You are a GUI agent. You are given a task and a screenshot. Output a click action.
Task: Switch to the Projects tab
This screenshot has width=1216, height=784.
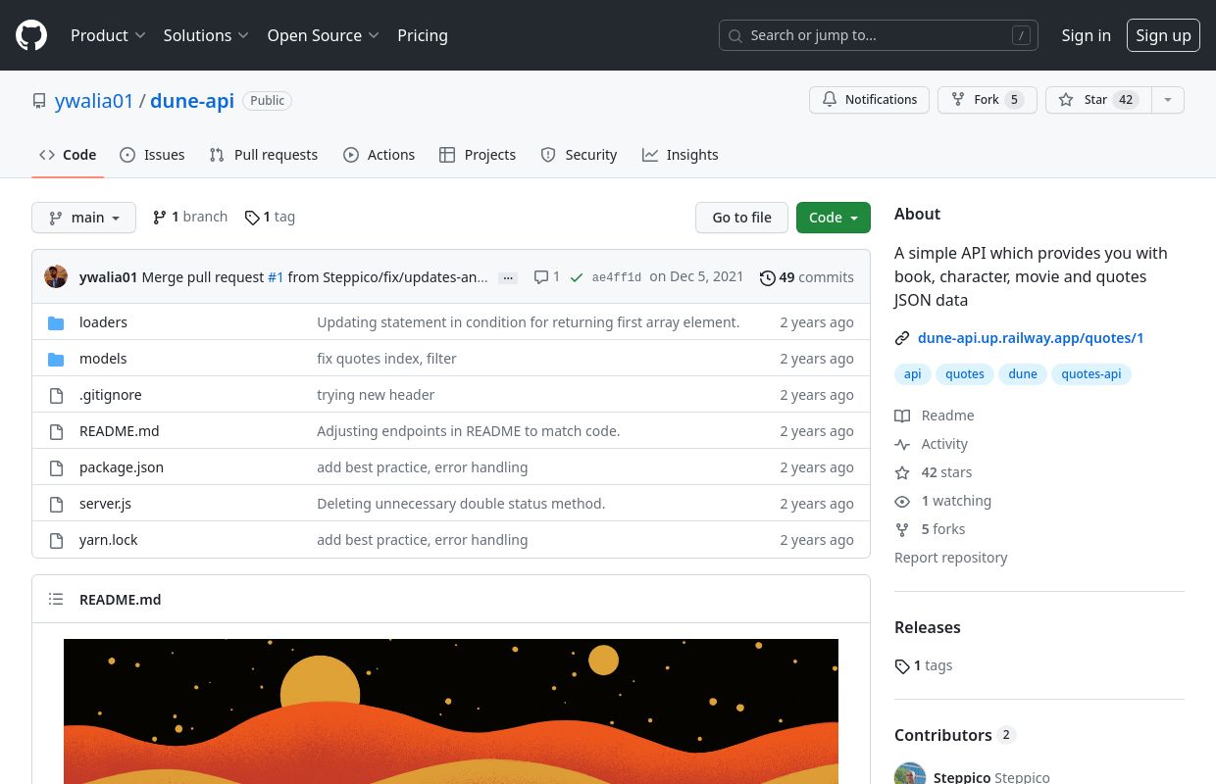pyautogui.click(x=478, y=155)
